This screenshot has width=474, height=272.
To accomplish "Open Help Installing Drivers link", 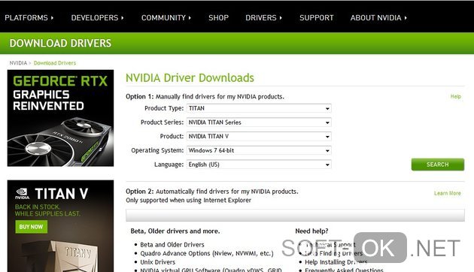I will [336, 262].
